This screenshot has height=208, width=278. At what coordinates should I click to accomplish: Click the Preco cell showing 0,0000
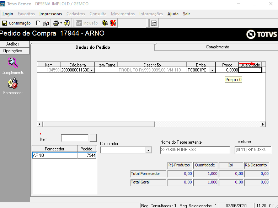pyautogui.click(x=227, y=70)
